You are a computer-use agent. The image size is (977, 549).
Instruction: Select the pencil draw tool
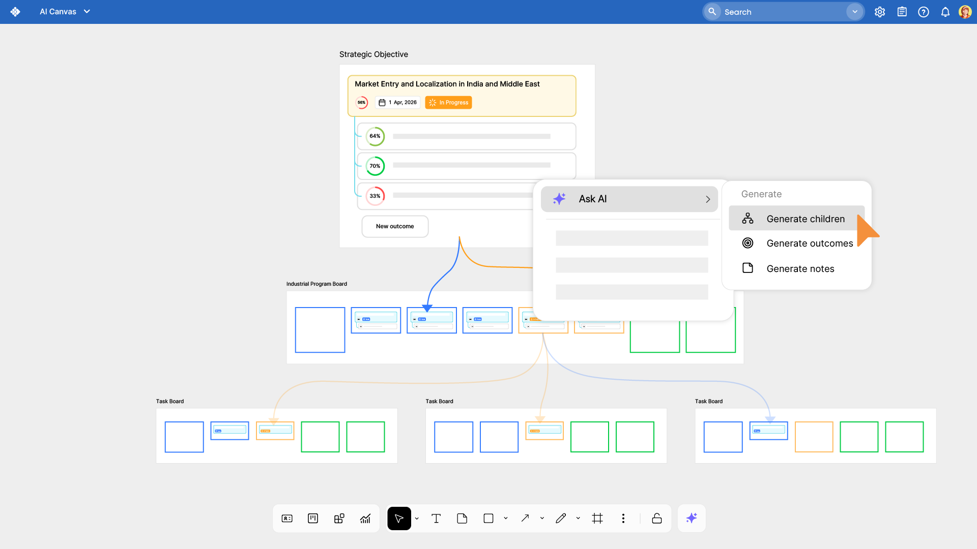coord(561,518)
